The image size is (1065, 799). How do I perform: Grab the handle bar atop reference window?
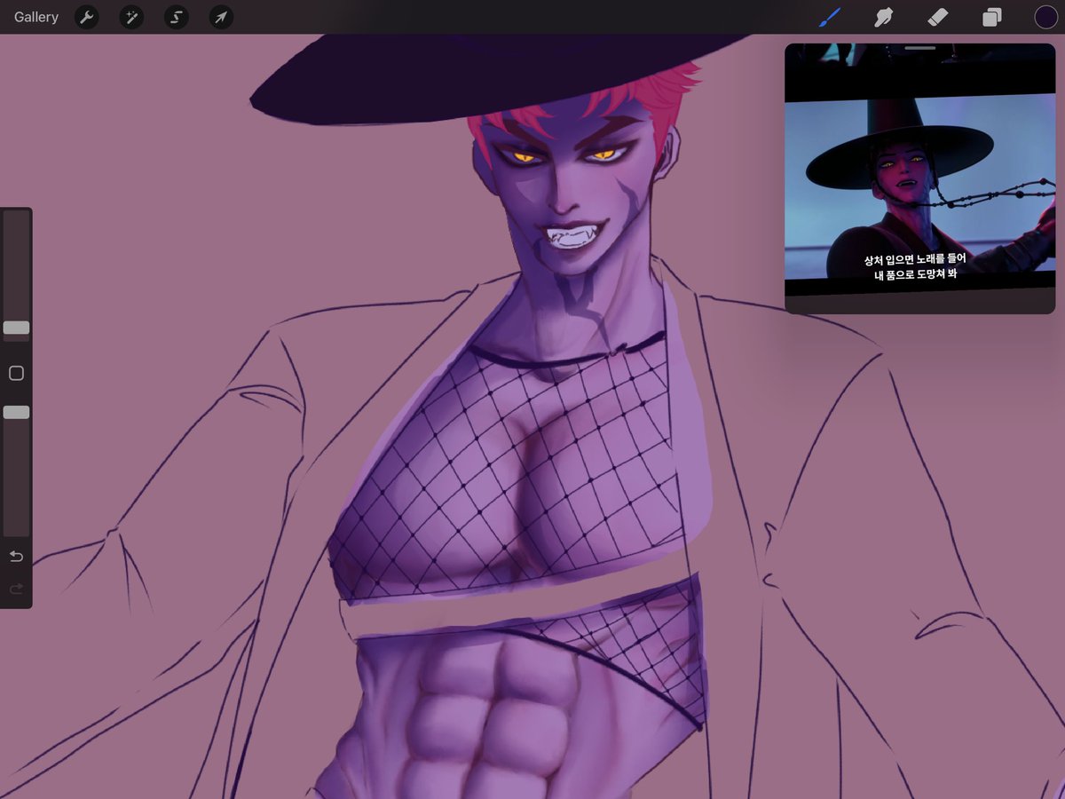click(920, 48)
